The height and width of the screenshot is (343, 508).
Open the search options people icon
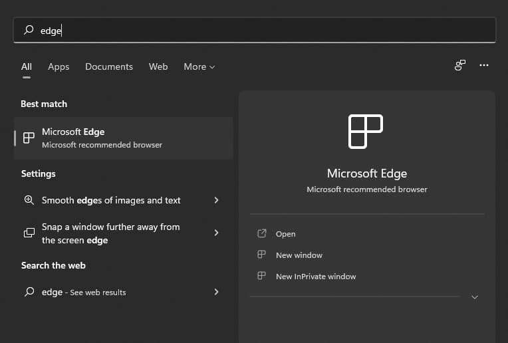coord(459,65)
